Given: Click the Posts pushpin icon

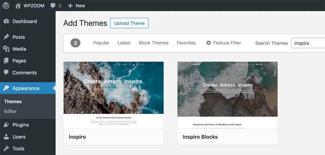Looking at the screenshot, I should [x=6, y=37].
